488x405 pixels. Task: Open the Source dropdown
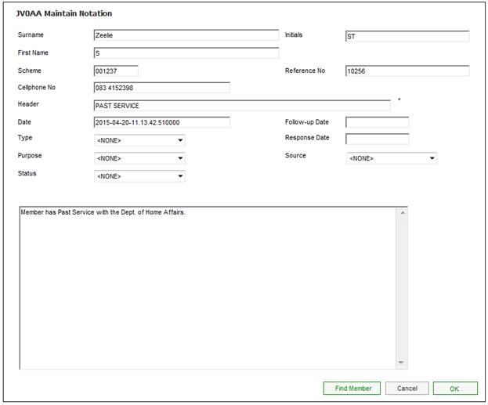click(x=391, y=158)
